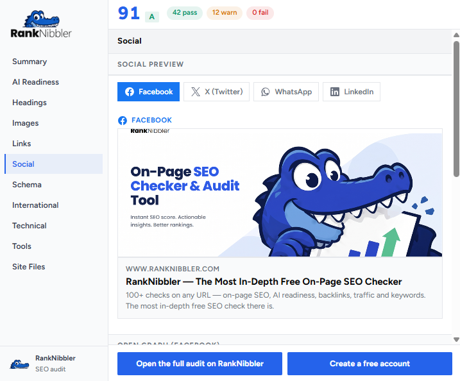This screenshot has height=381, width=460.
Task: Click the FACEBOOK label text
Action: [151, 120]
